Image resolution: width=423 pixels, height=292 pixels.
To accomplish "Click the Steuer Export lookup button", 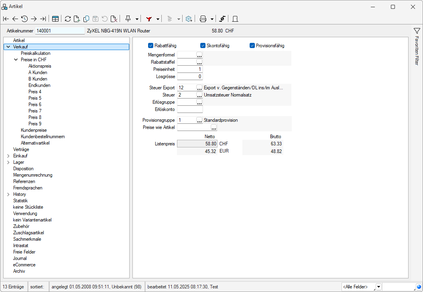I will point(199,88).
